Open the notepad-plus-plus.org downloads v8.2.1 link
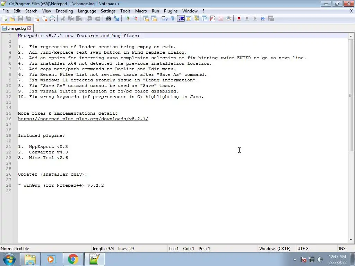The height and width of the screenshot is (266, 355). tap(83, 119)
